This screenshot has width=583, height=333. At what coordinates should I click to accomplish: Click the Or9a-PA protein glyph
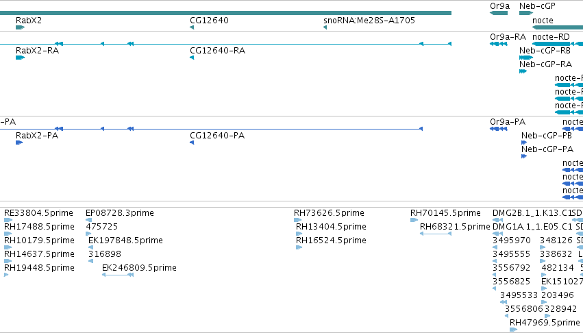click(x=499, y=129)
